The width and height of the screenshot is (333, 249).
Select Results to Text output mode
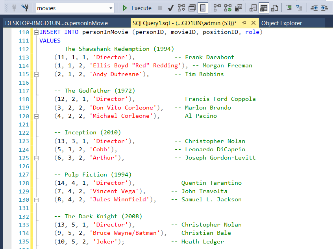(253, 8)
